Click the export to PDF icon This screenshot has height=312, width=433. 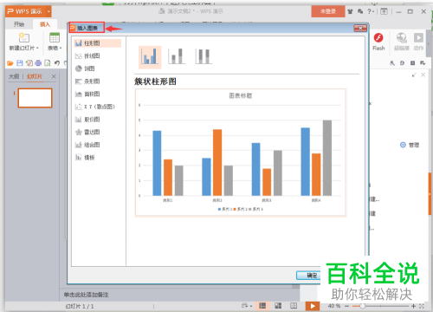tap(29, 63)
